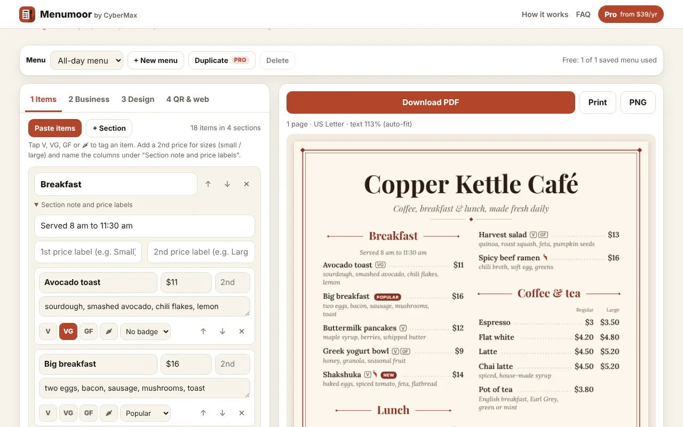
Task: Delete the Avocado toast item
Action: [x=242, y=331]
